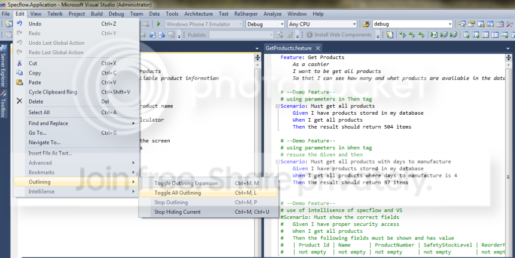Image resolution: width=515 pixels, height=258 pixels.
Task: Click the navigate backward icon left of Publish
Action: pyautogui.click(x=152, y=35)
